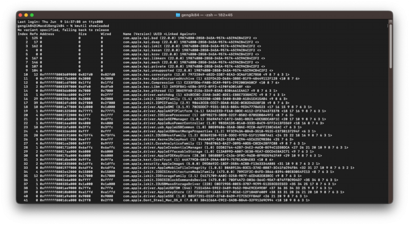Click the 'Address' column header
The height and width of the screenshot is (225, 409).
point(47,34)
